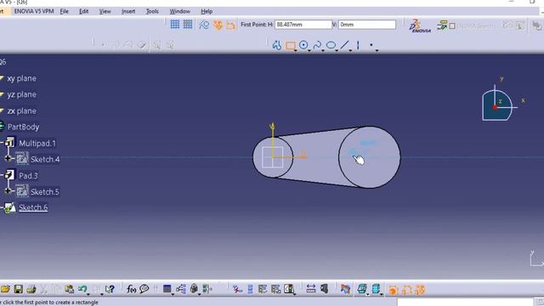Open the Ellipse tool sub-menu arrow

point(337,51)
